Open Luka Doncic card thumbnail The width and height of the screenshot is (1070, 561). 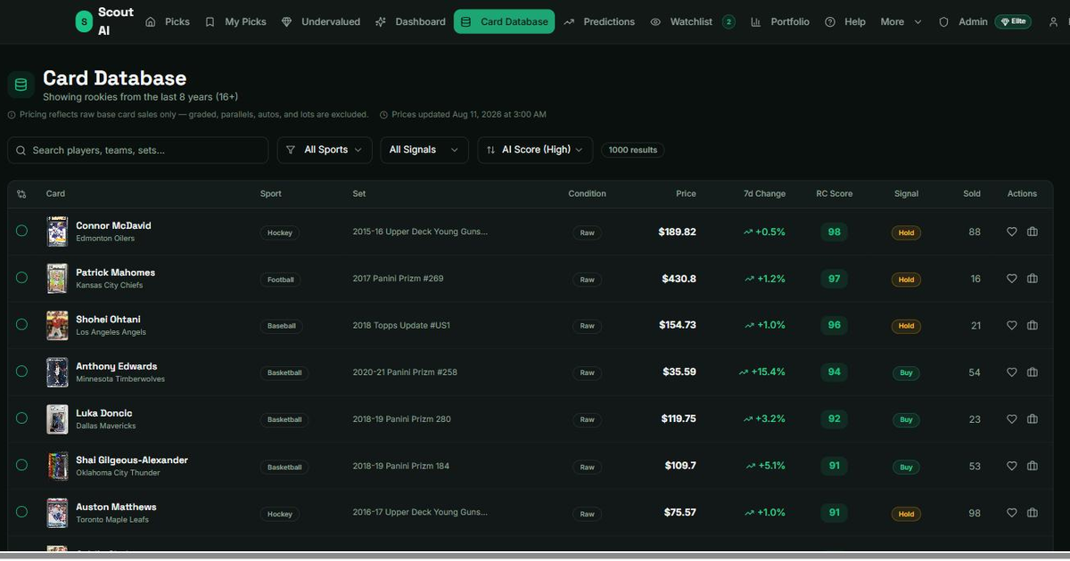pyautogui.click(x=57, y=419)
